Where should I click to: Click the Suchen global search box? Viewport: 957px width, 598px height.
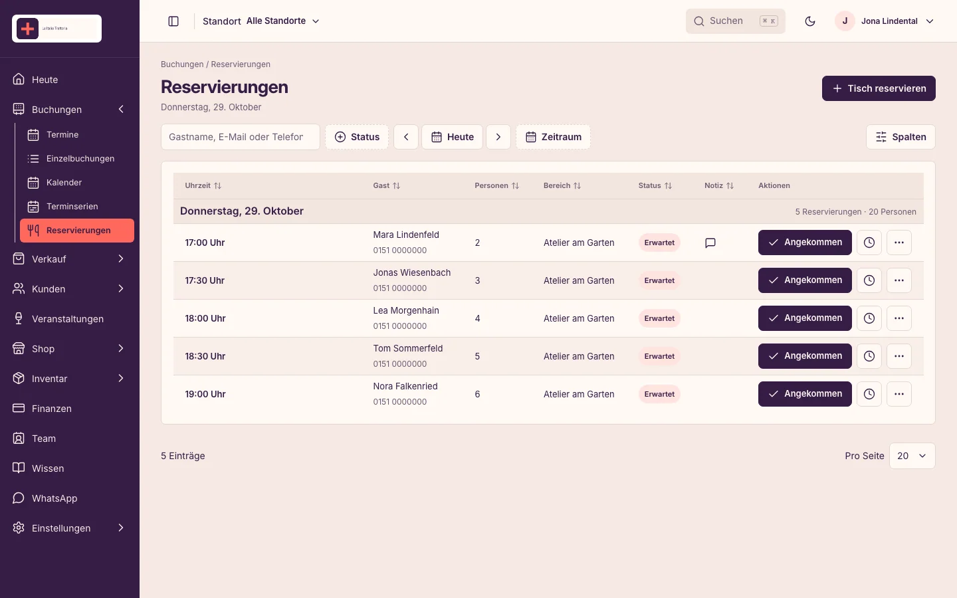[736, 21]
